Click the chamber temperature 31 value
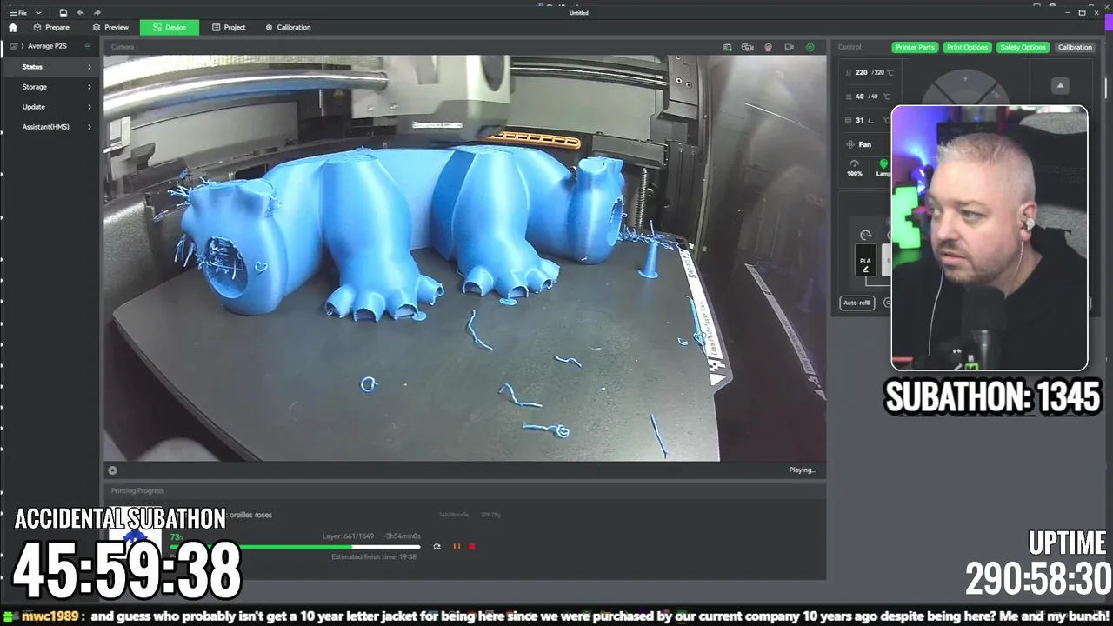The image size is (1113, 626). click(860, 121)
